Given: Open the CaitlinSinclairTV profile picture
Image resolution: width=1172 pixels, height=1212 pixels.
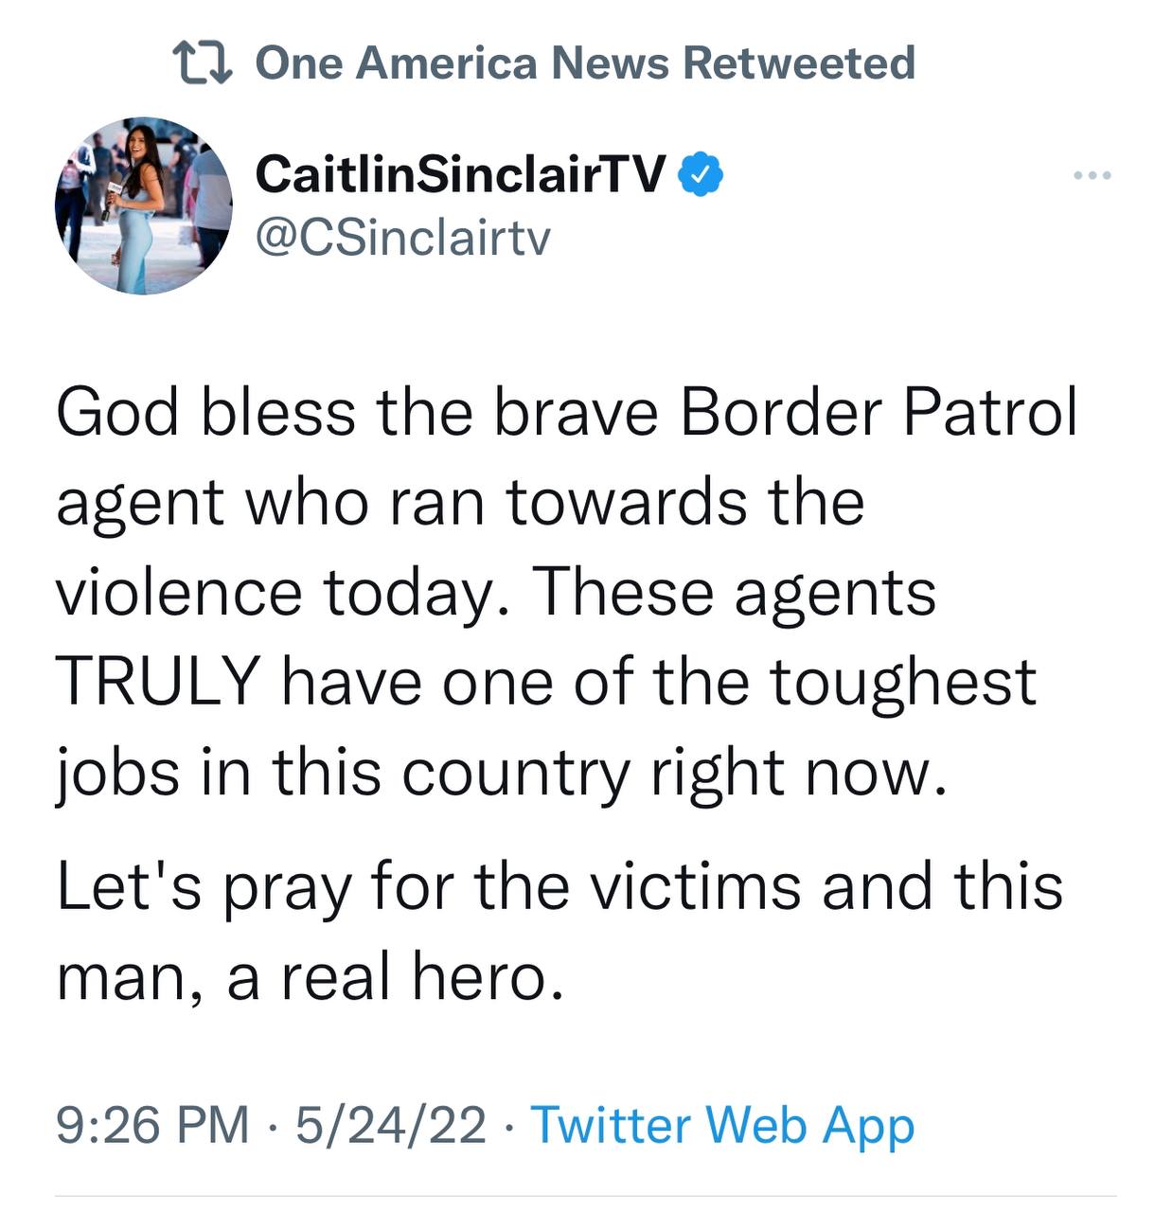Looking at the screenshot, I should 144,205.
